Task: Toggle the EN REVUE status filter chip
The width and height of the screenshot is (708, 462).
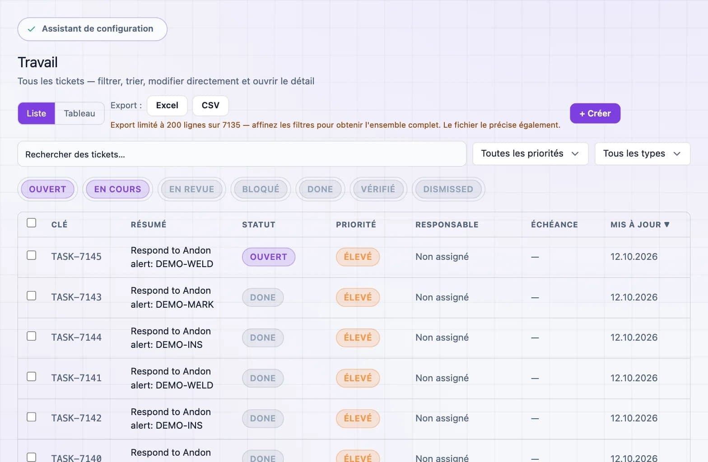Action: coord(191,189)
